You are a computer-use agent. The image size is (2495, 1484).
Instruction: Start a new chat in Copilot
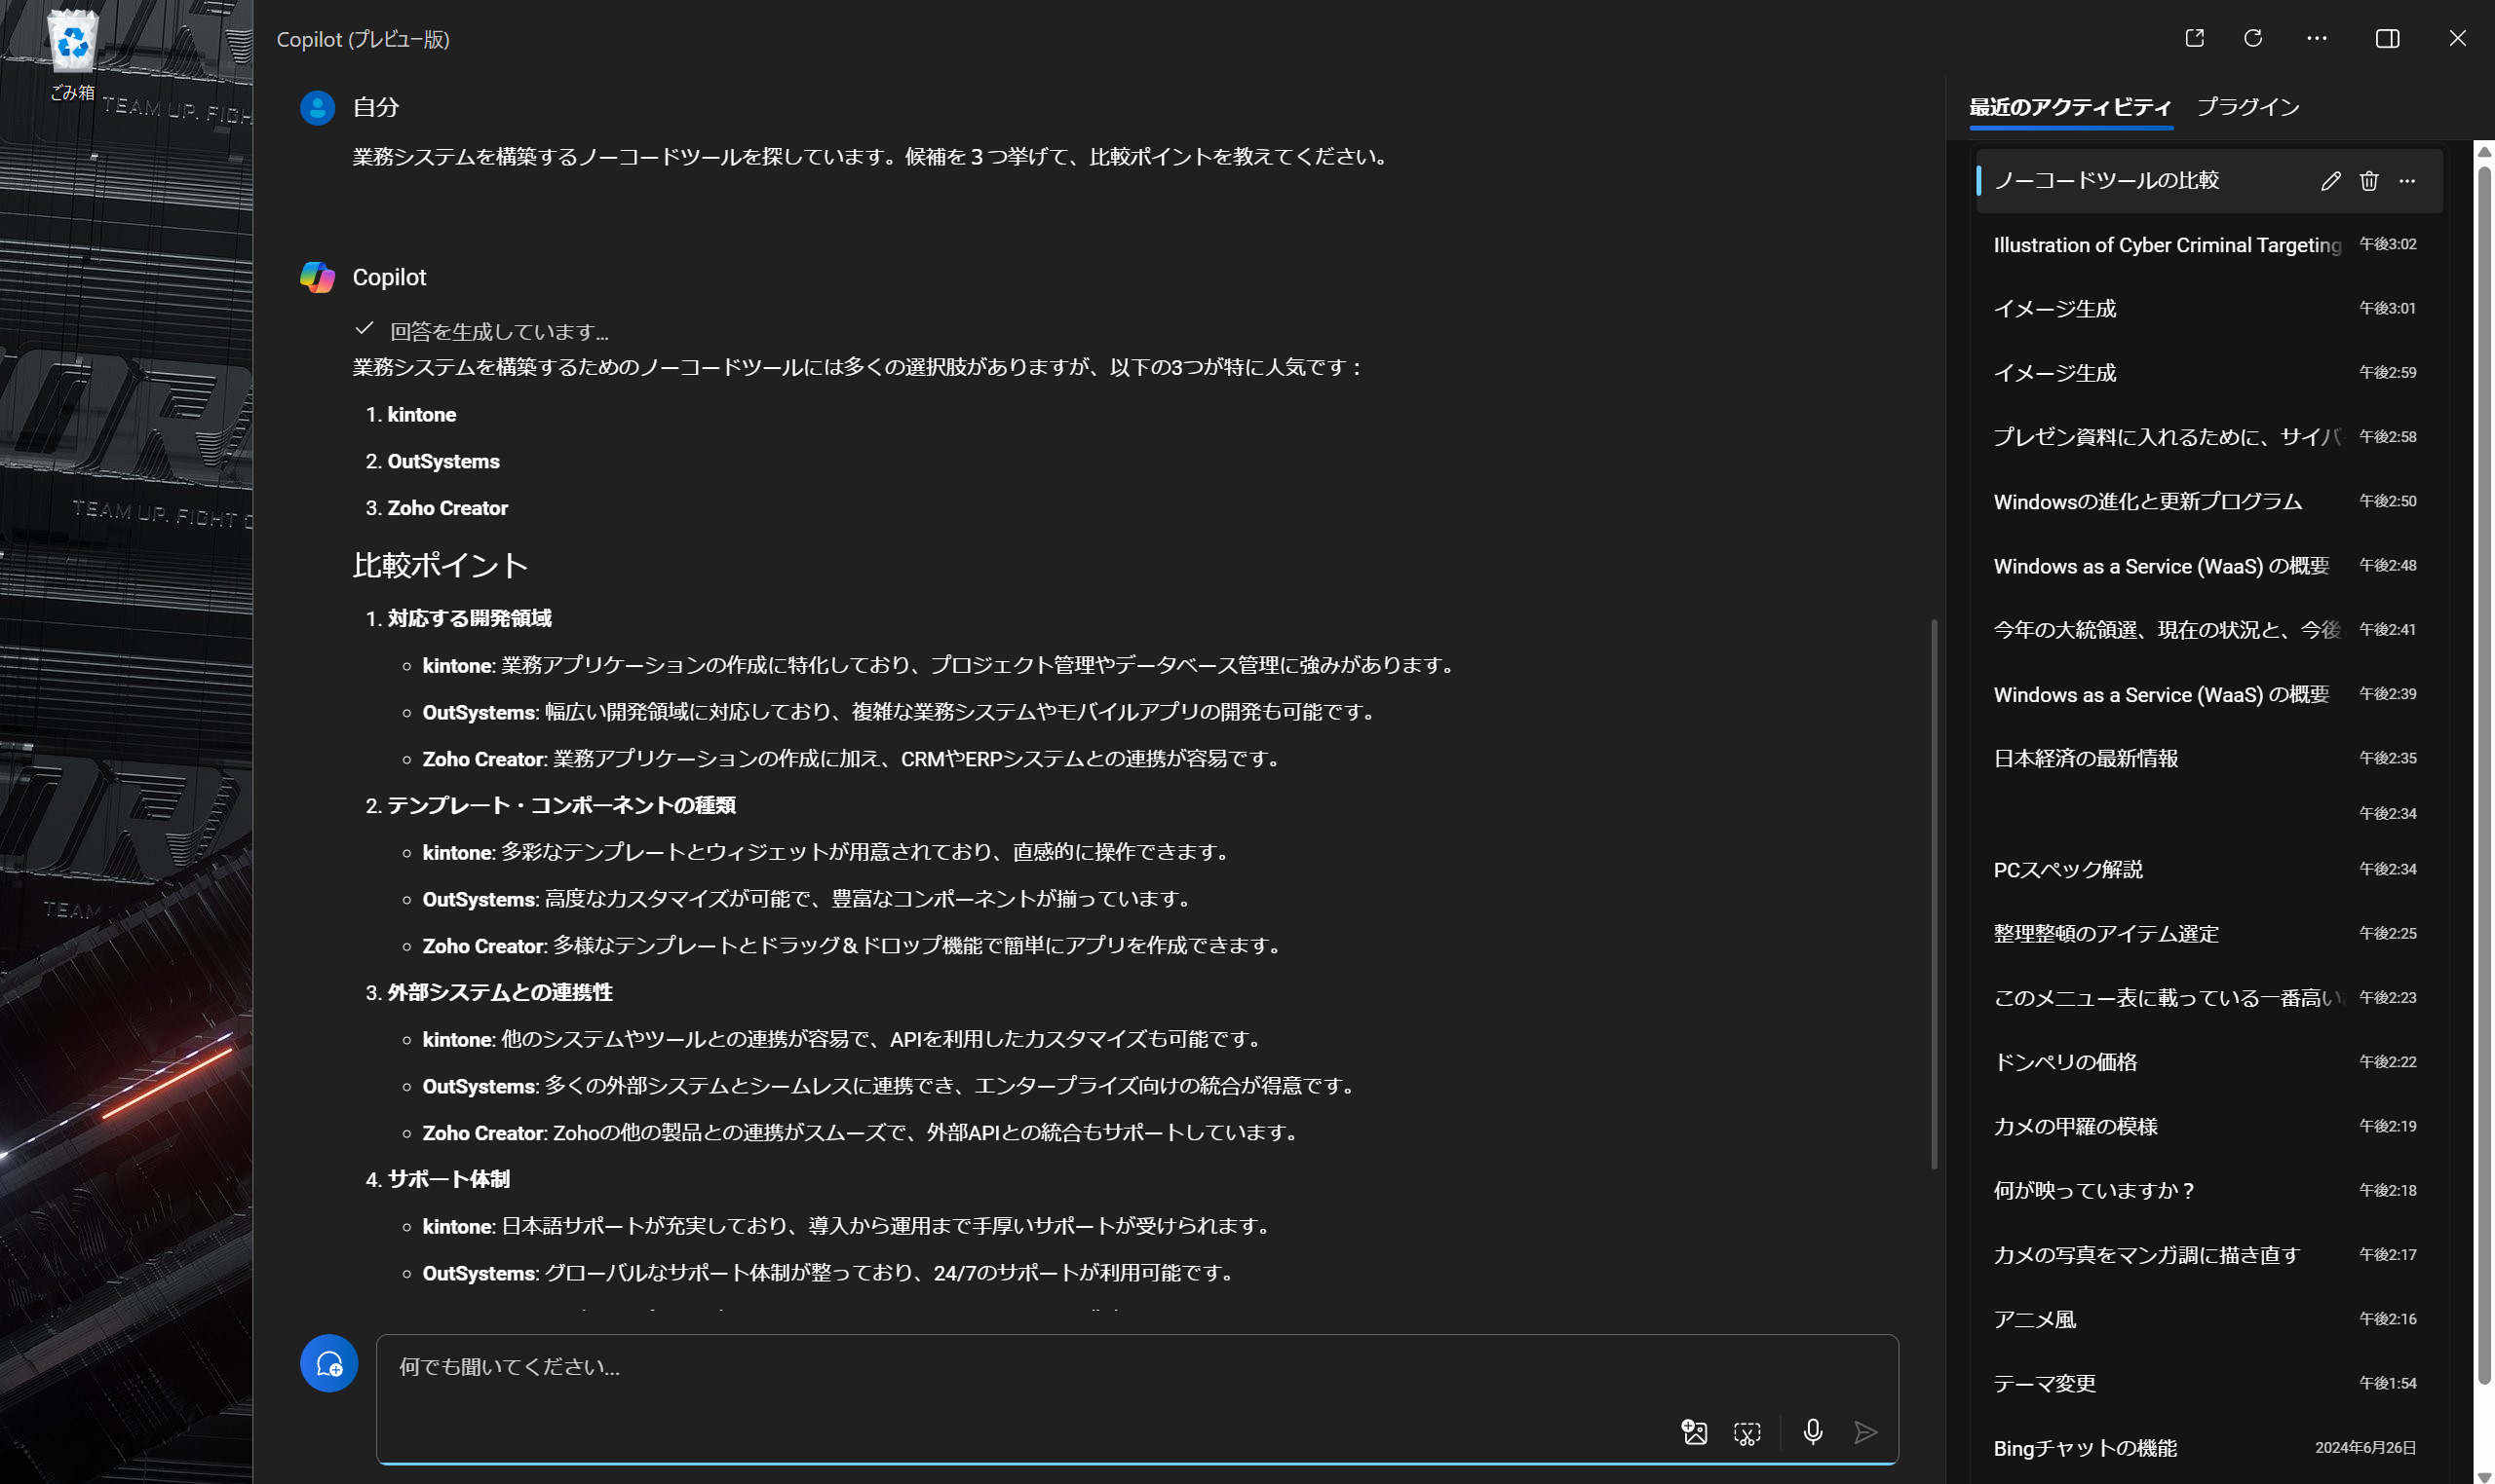(329, 1364)
